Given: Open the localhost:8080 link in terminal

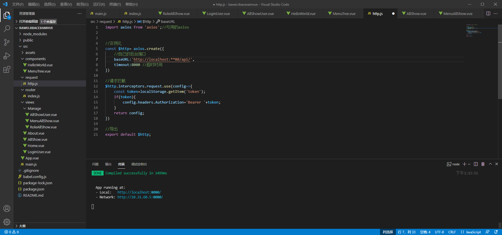Looking at the screenshot, I should pyautogui.click(x=139, y=192).
